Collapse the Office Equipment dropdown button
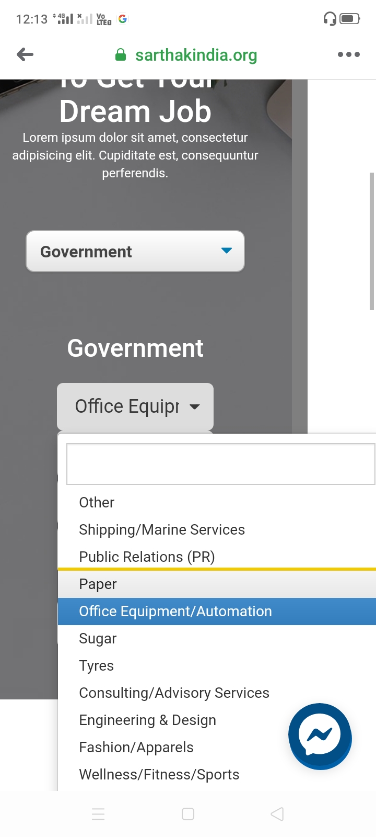 click(x=135, y=406)
